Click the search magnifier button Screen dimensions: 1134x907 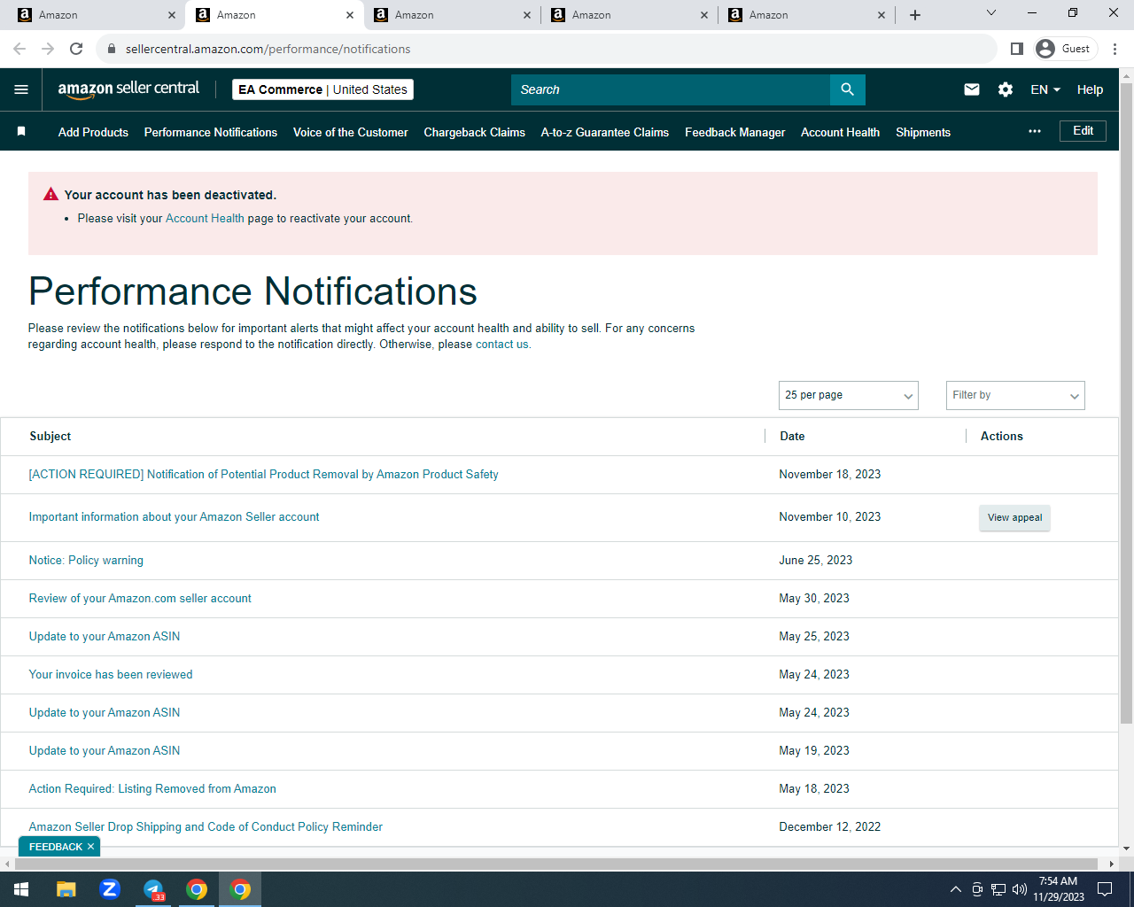pyautogui.click(x=848, y=89)
